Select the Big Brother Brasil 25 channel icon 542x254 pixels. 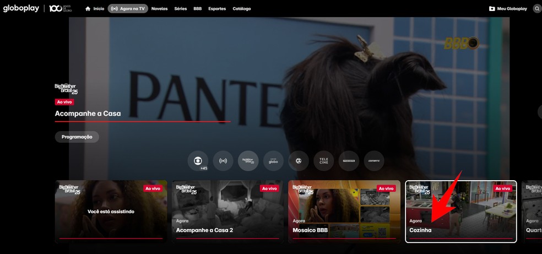(248, 161)
